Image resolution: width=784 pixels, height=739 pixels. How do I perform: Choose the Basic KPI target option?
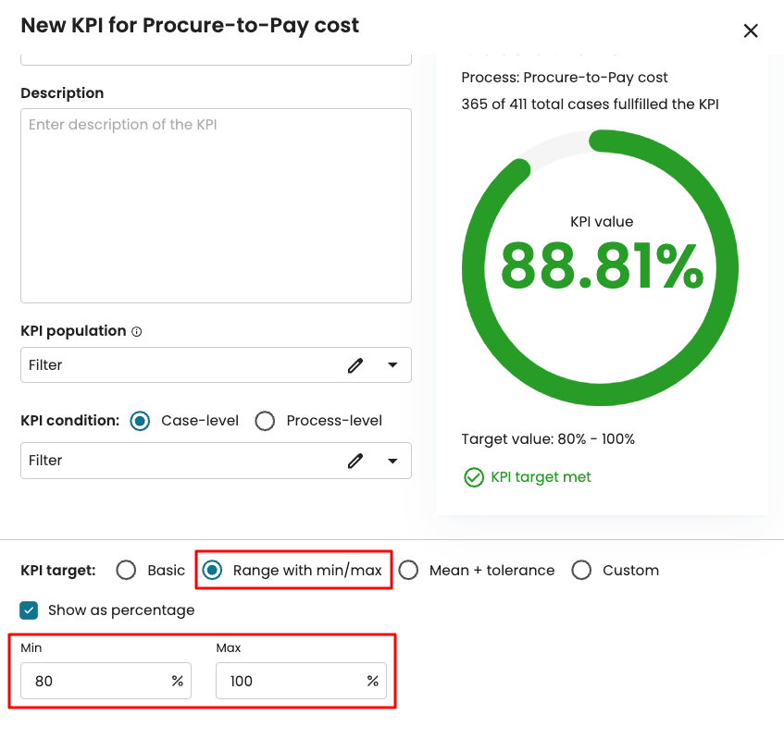pos(127,571)
